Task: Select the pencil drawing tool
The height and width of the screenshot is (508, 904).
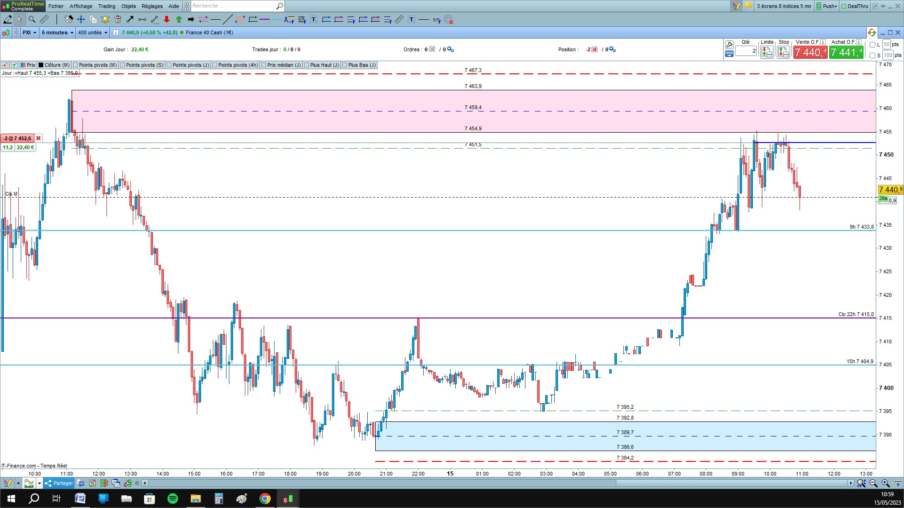Action: pyautogui.click(x=8, y=19)
